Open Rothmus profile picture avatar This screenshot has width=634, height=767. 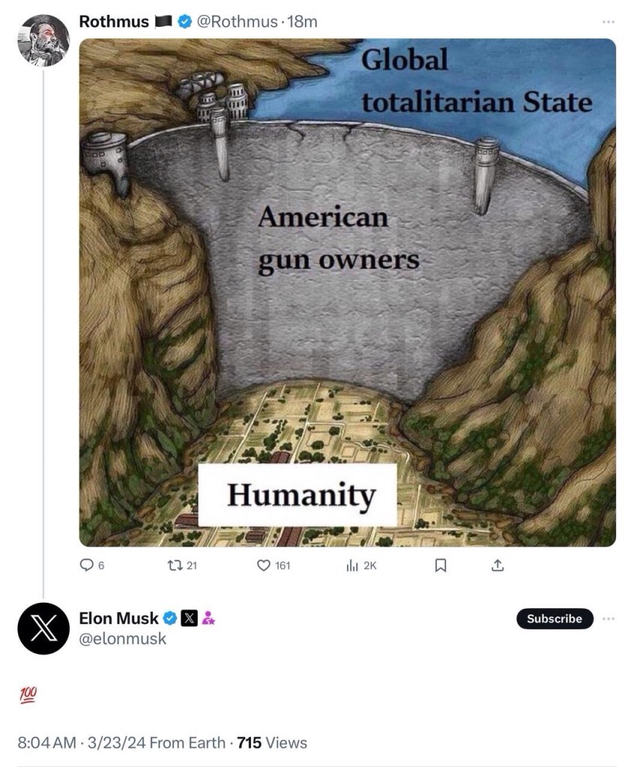43,40
